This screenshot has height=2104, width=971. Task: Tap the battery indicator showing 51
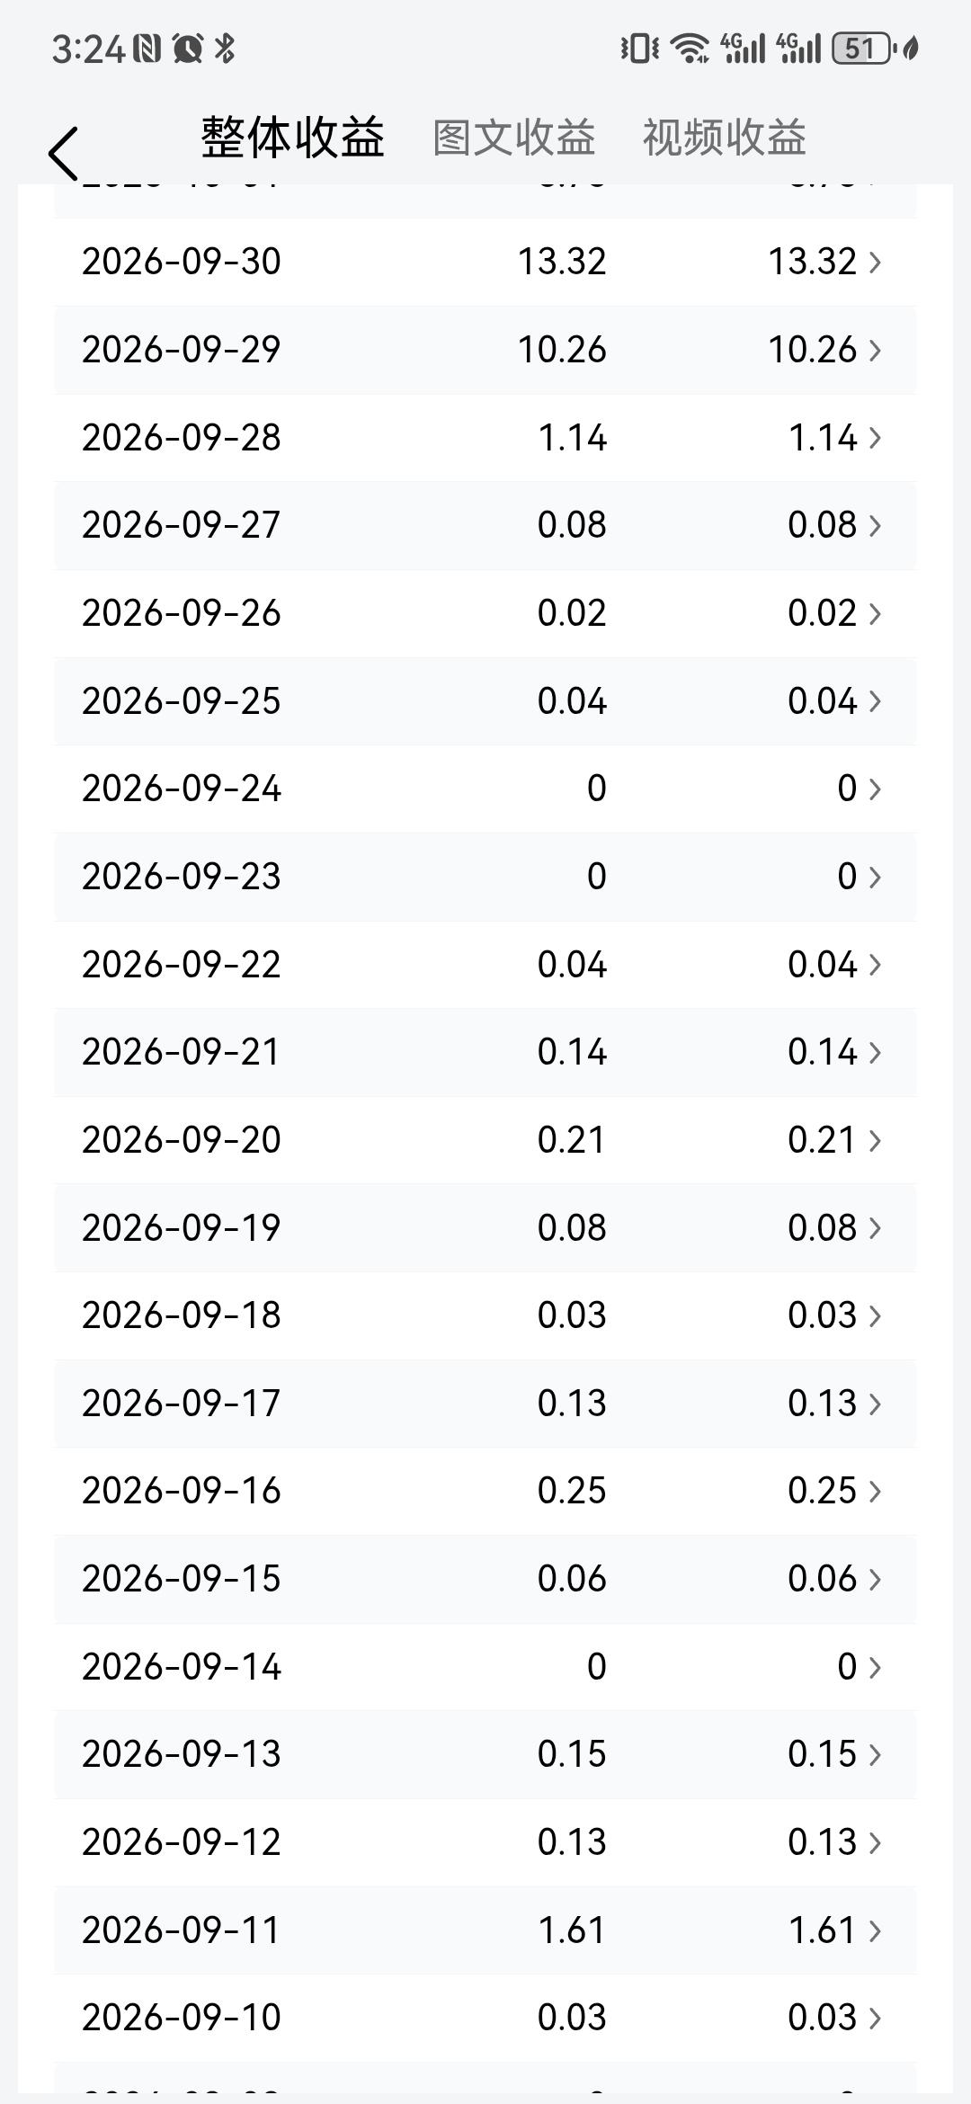[861, 48]
